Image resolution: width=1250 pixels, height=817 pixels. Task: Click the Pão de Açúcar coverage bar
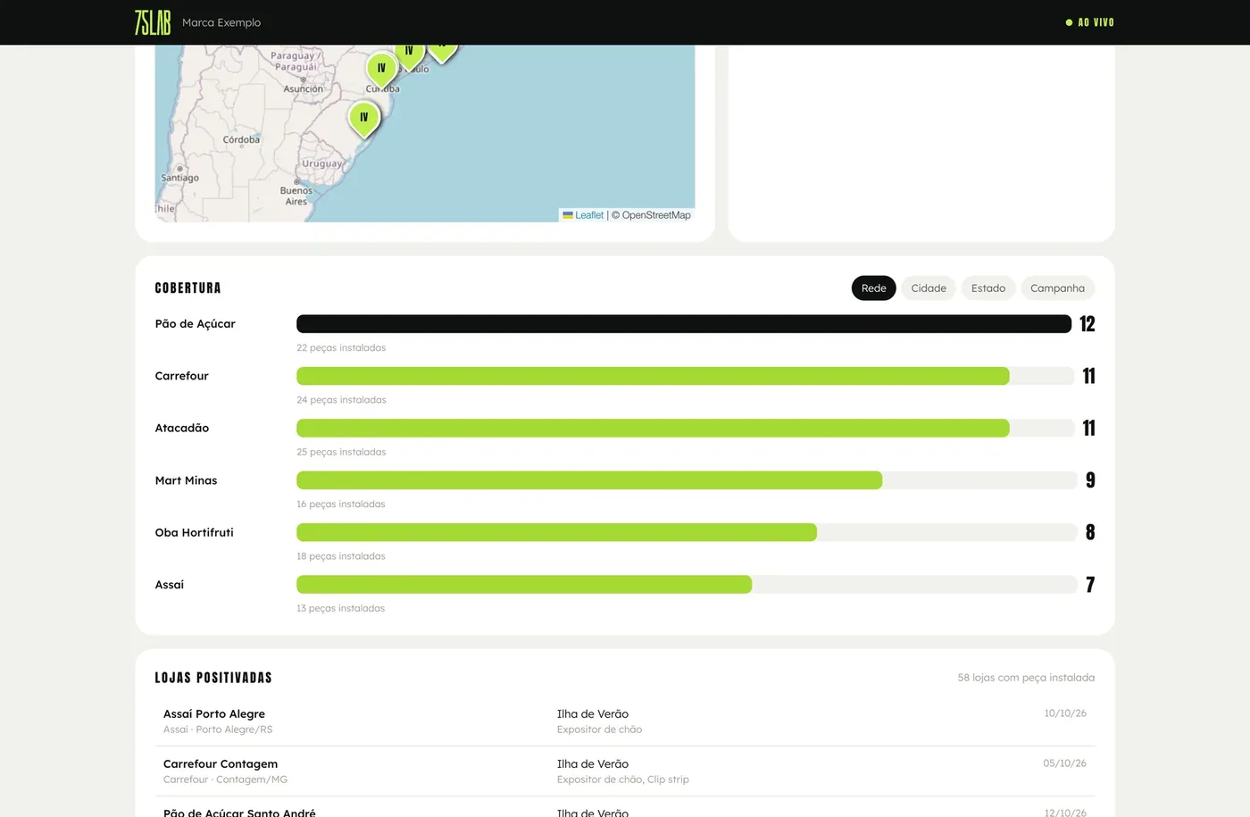click(x=684, y=324)
